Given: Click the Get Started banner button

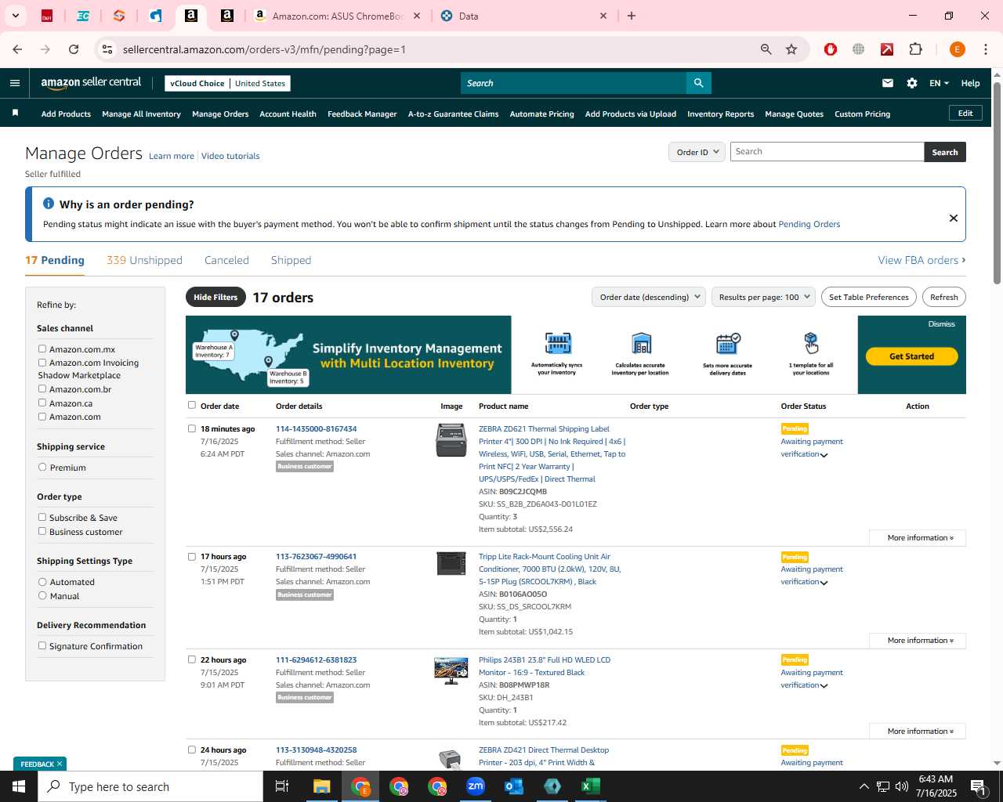Looking at the screenshot, I should [911, 356].
